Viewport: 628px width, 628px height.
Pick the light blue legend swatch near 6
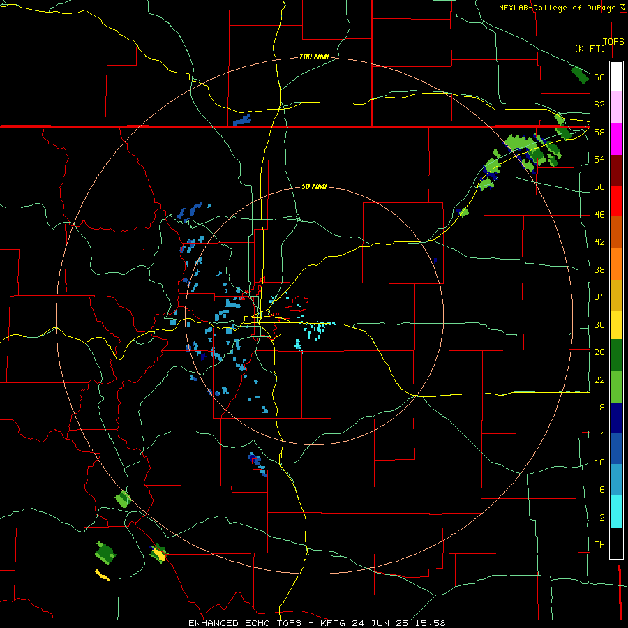pyautogui.click(x=616, y=480)
